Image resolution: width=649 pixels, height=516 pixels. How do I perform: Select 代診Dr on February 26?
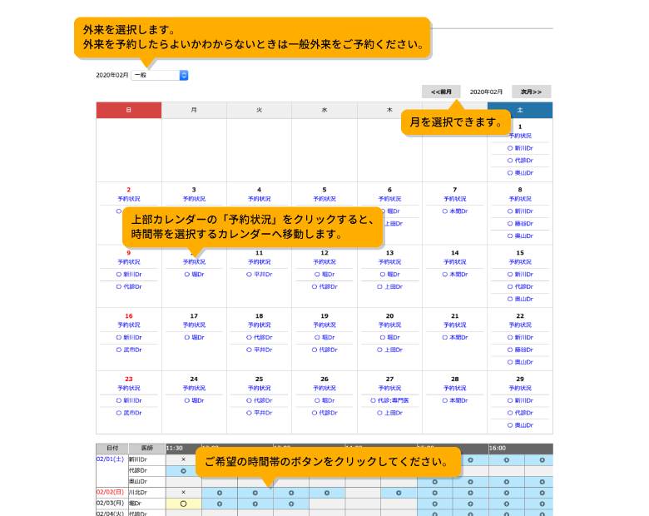[x=324, y=413]
